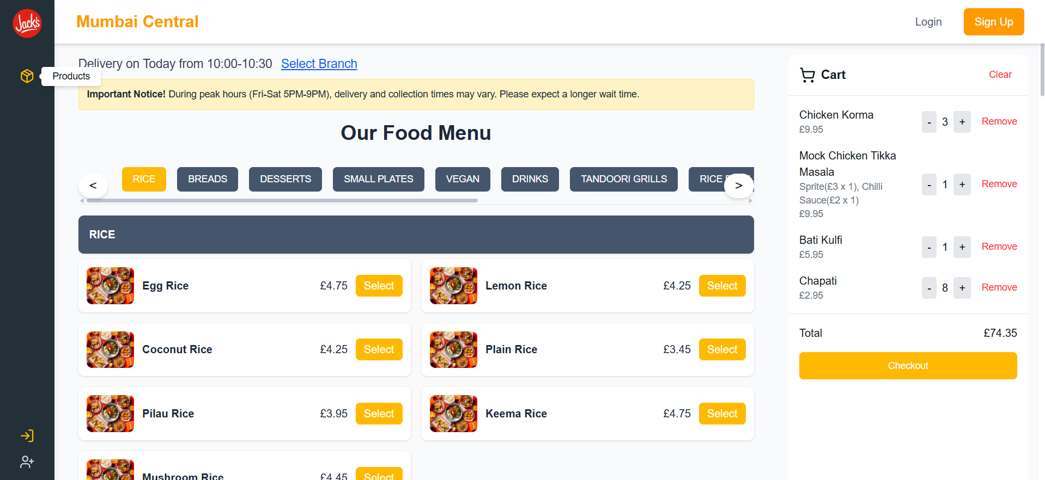Viewport: 1045px width, 480px height.
Task: Open the Select Branch link
Action: [319, 64]
